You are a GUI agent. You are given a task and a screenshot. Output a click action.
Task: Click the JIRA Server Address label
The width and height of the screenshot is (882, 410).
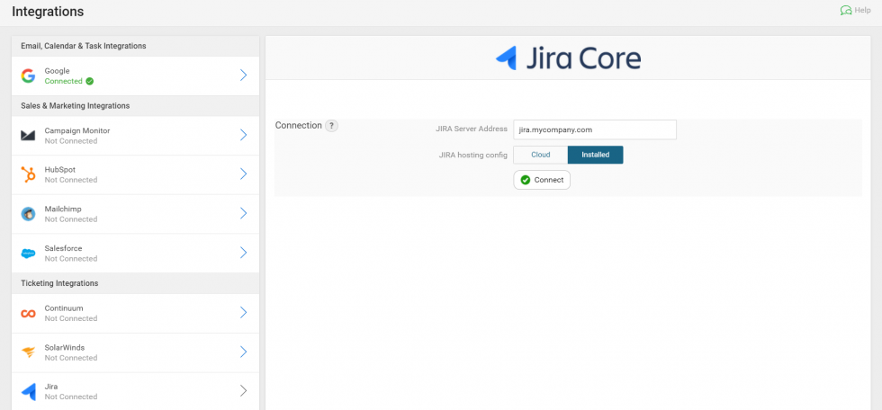coord(472,129)
